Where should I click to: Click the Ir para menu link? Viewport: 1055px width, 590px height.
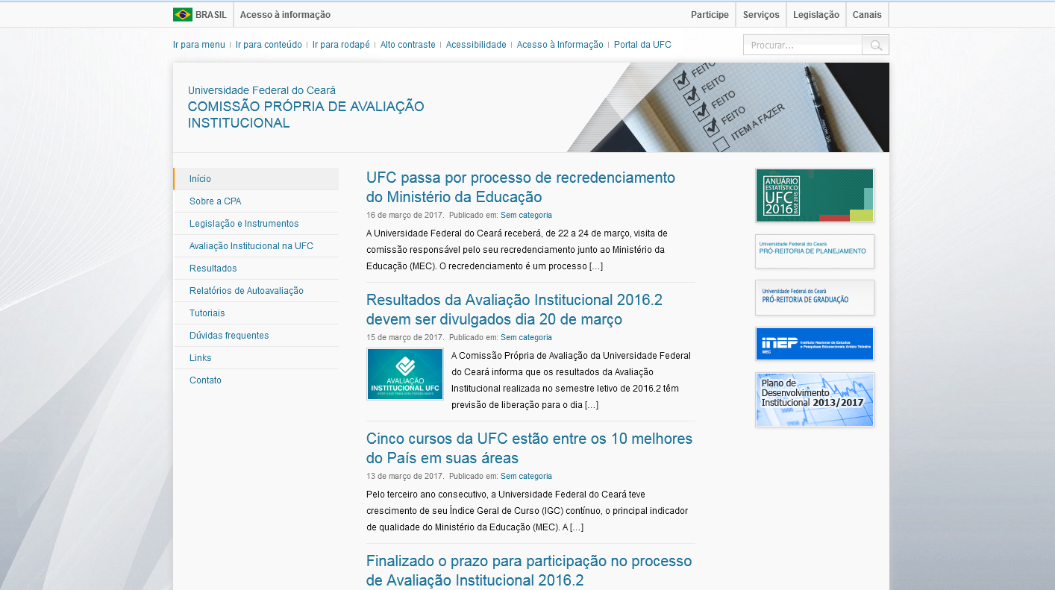tap(199, 45)
